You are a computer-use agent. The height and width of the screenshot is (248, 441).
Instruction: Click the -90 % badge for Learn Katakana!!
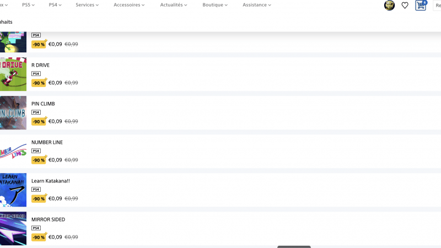coord(39,198)
